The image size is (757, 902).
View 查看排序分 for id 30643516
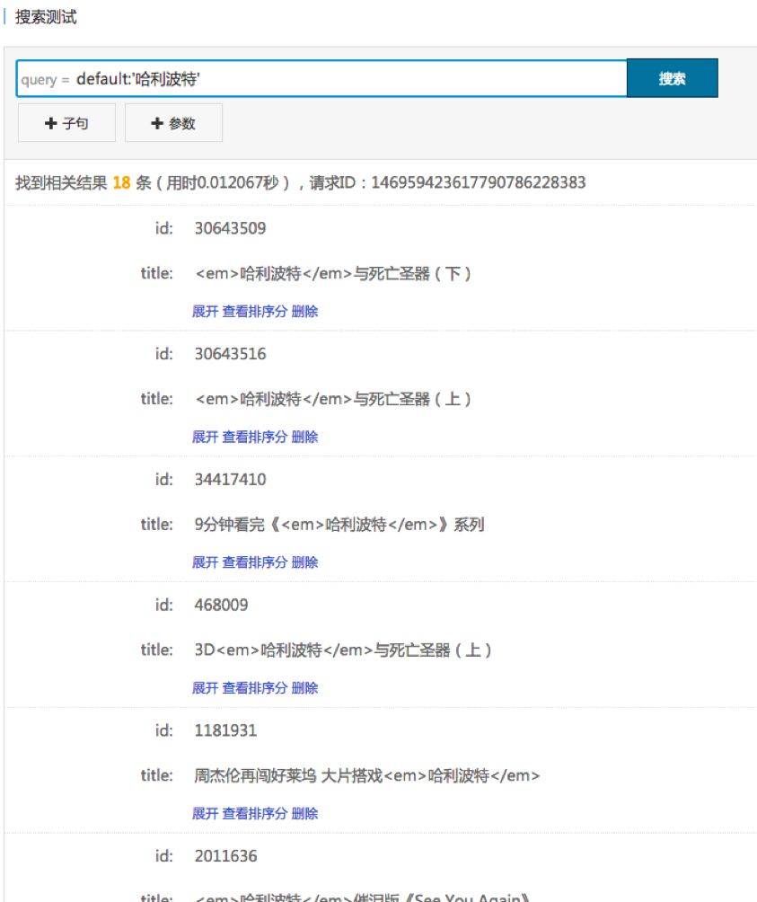pyautogui.click(x=255, y=438)
